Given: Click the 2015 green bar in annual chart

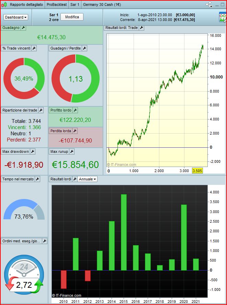Looking at the screenshot, I should coord(124,232).
